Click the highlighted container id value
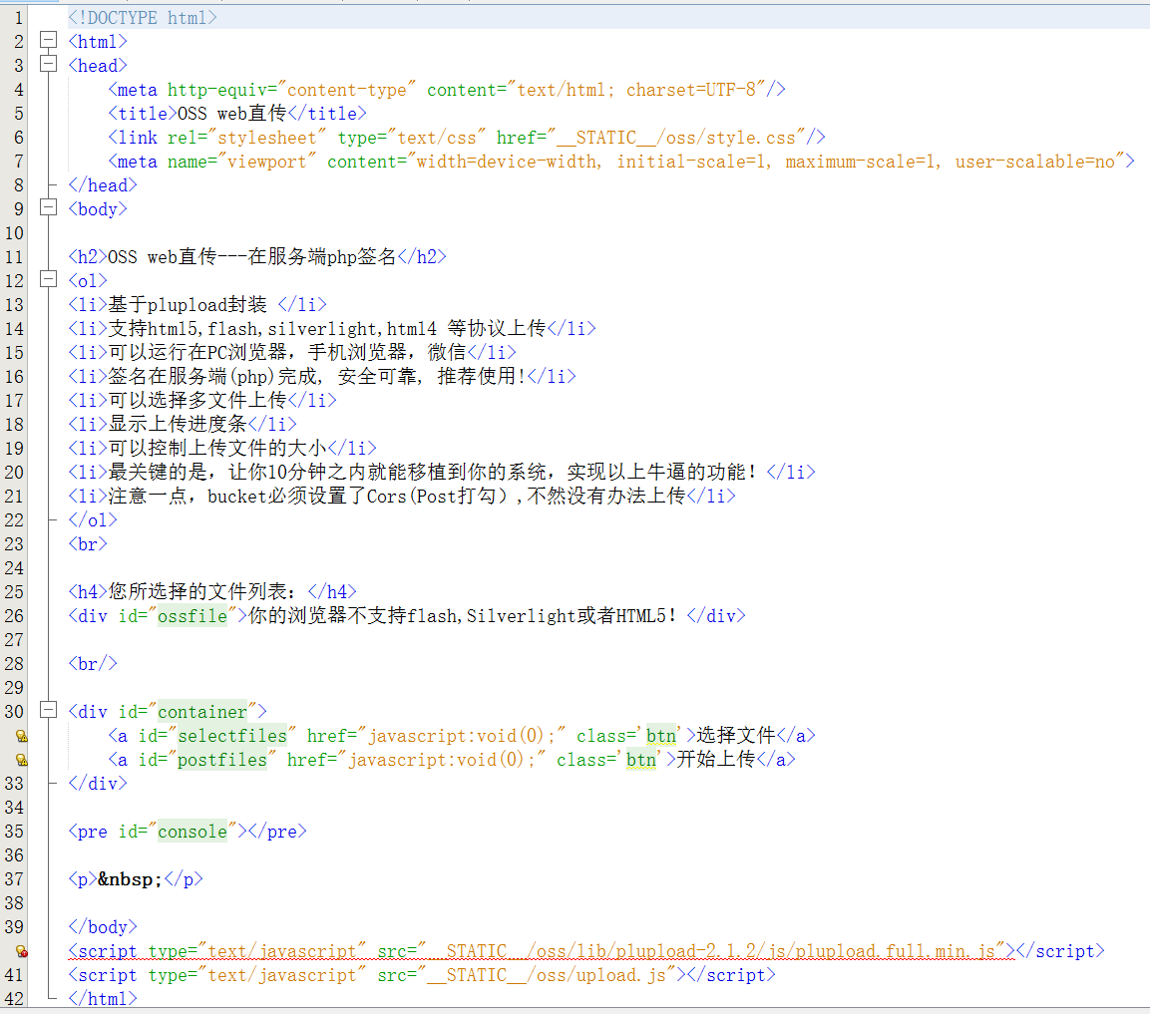This screenshot has height=1014, width=1150. 202,712
